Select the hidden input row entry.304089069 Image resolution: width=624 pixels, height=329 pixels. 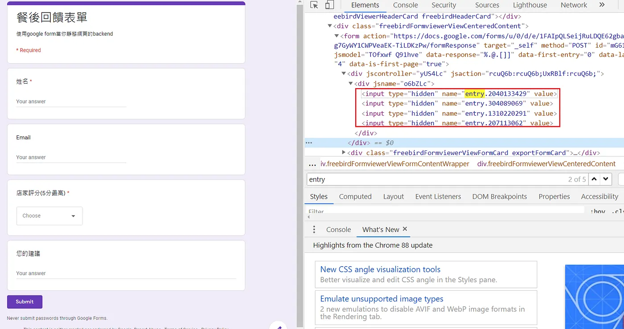pyautogui.click(x=458, y=104)
